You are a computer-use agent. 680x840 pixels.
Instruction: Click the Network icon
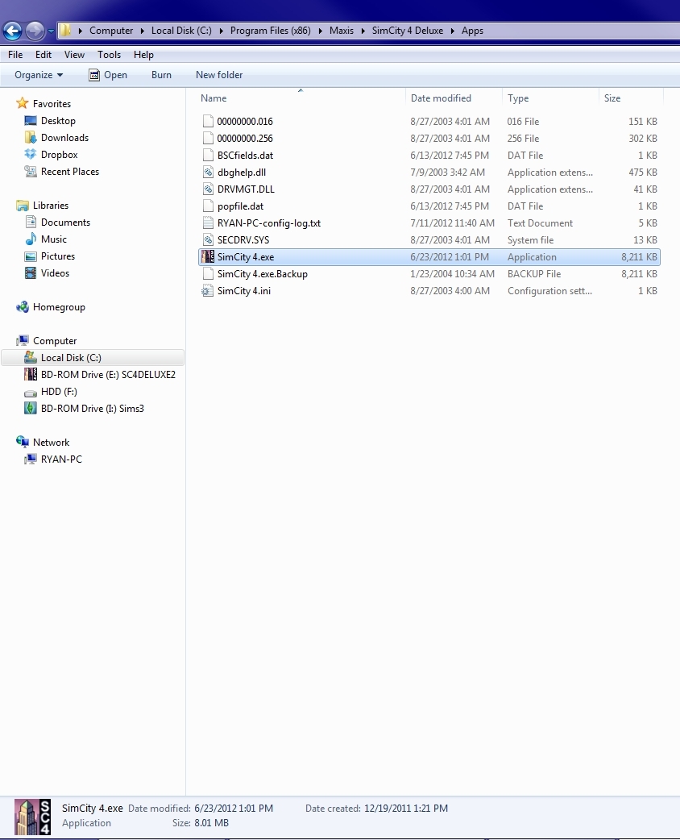click(x=22, y=442)
